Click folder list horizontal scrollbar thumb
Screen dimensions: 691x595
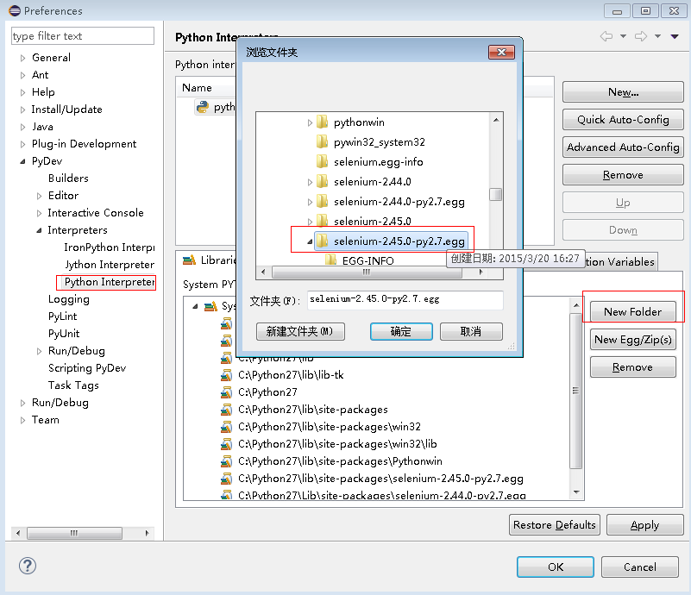click(367, 272)
